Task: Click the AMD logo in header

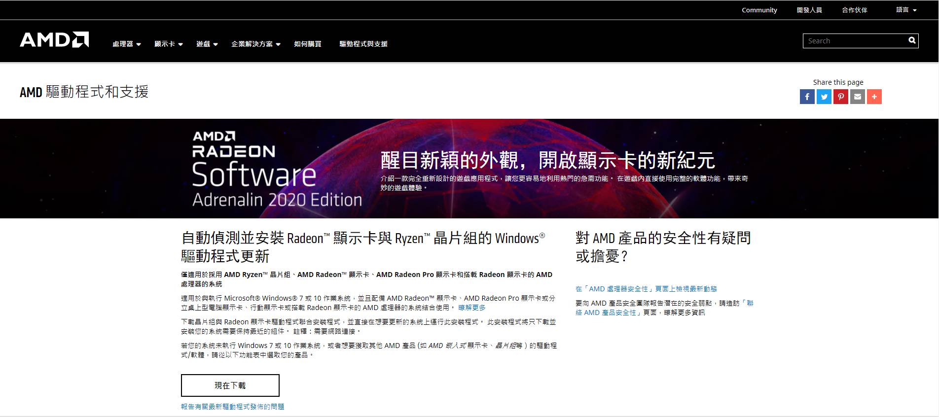Action: click(x=54, y=40)
